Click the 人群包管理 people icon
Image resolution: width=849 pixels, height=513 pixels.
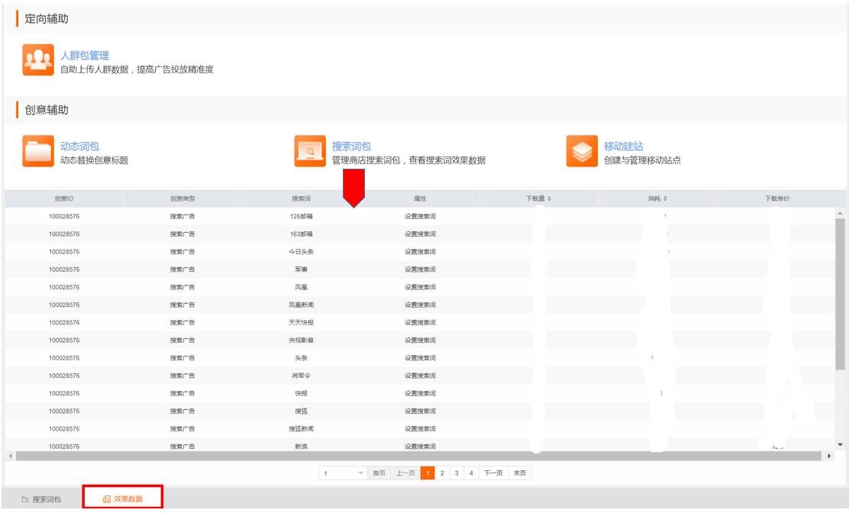tap(38, 62)
